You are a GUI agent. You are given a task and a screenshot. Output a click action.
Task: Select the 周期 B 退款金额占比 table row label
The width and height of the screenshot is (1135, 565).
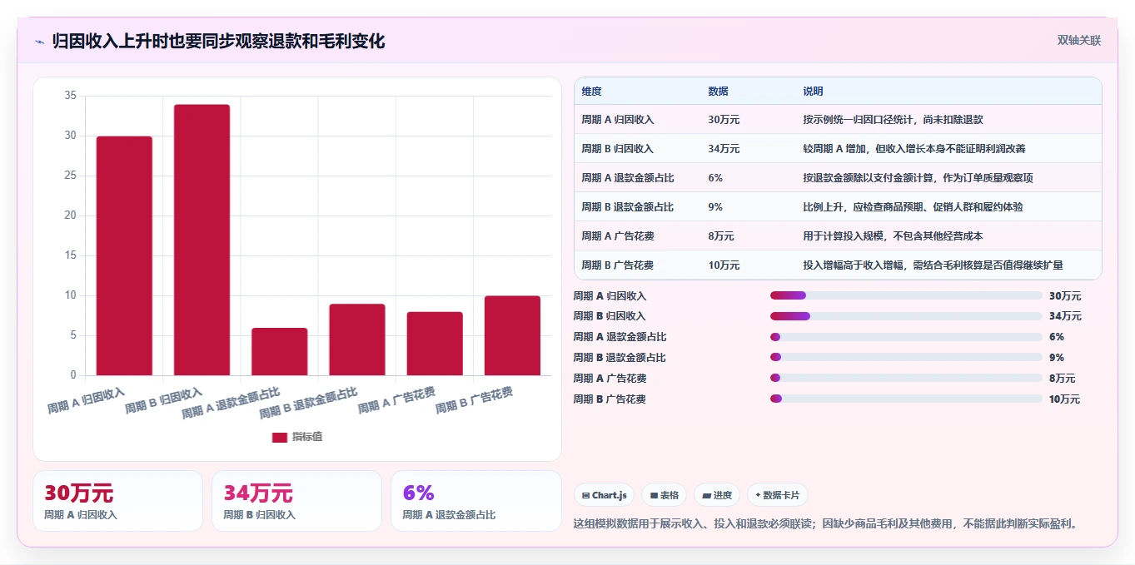click(628, 207)
